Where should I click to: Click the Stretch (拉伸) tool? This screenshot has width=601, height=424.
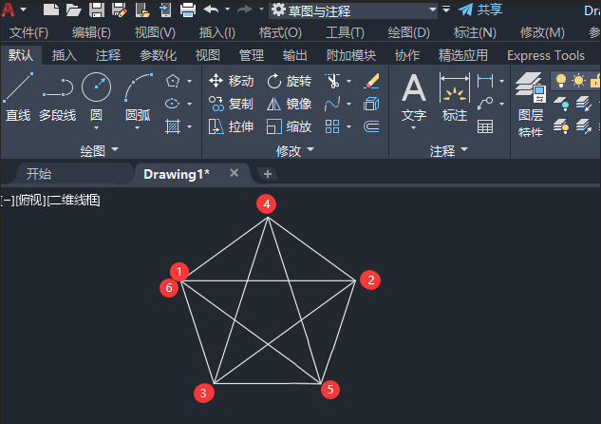pyautogui.click(x=231, y=126)
